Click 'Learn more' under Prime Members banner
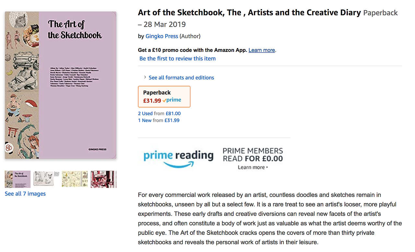Image resolution: width=415 pixels, height=252 pixels. coord(253,167)
